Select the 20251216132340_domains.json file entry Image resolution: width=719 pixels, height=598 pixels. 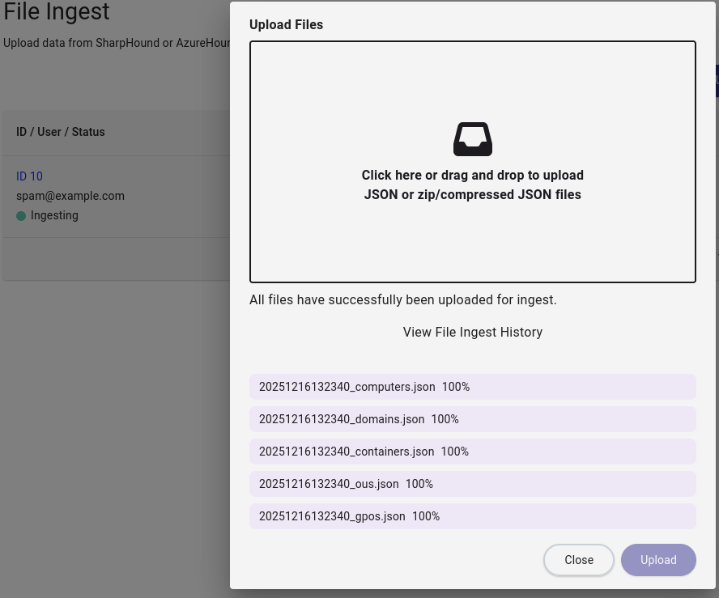pos(342,419)
